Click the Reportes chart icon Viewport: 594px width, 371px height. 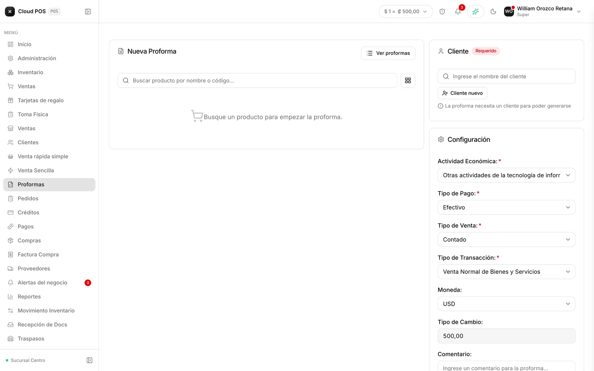point(10,297)
